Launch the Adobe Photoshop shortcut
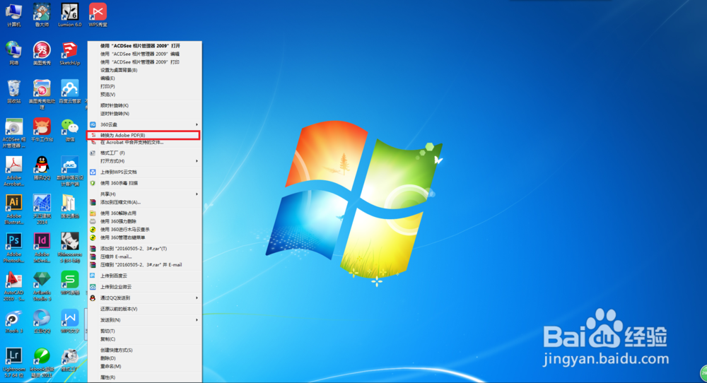This screenshot has width=707, height=383. (13, 248)
